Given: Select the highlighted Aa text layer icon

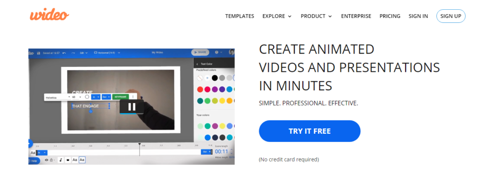Looking at the screenshot, I should [82, 160].
